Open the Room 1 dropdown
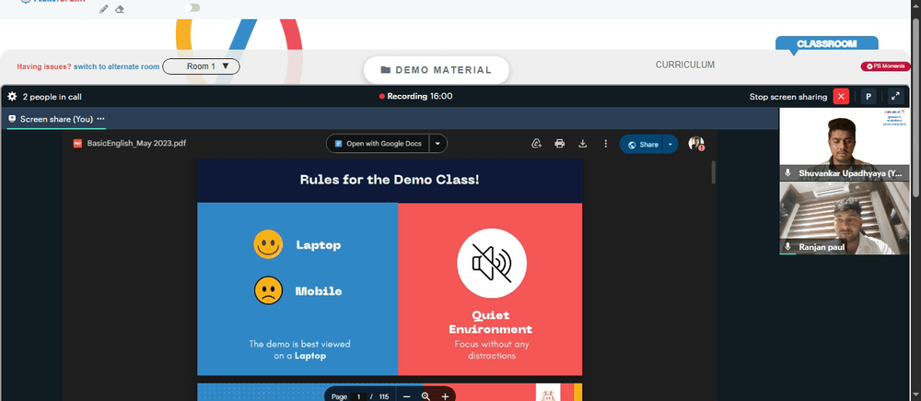Image resolution: width=921 pixels, height=401 pixels. click(201, 66)
